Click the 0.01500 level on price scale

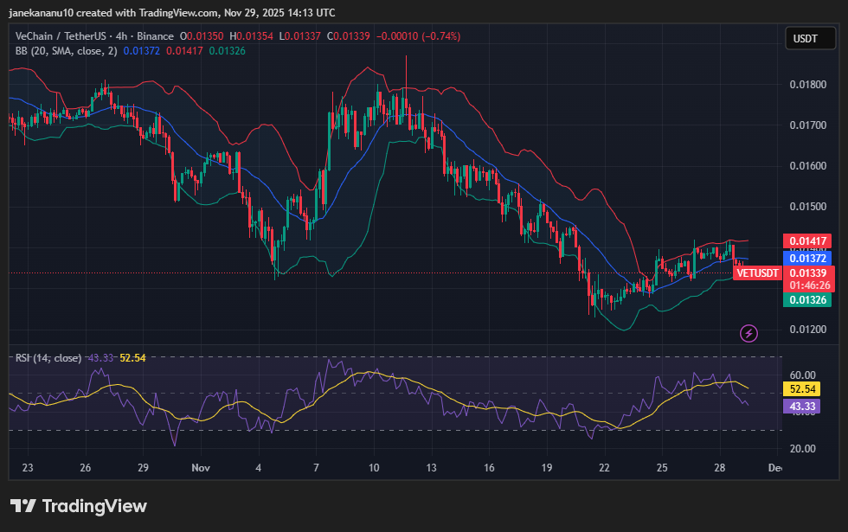806,207
